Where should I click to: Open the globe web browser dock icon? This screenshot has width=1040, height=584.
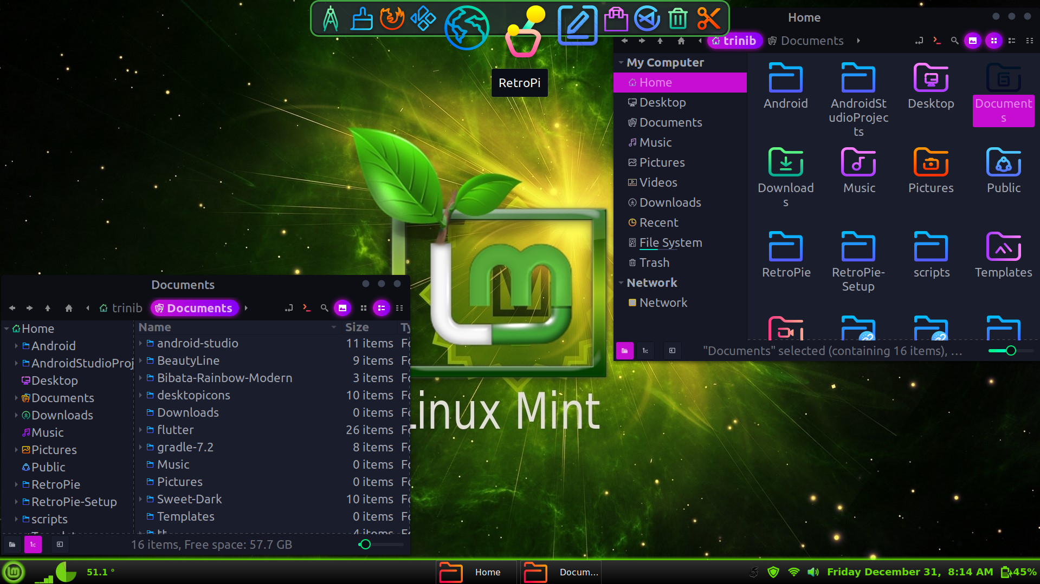[467, 28]
